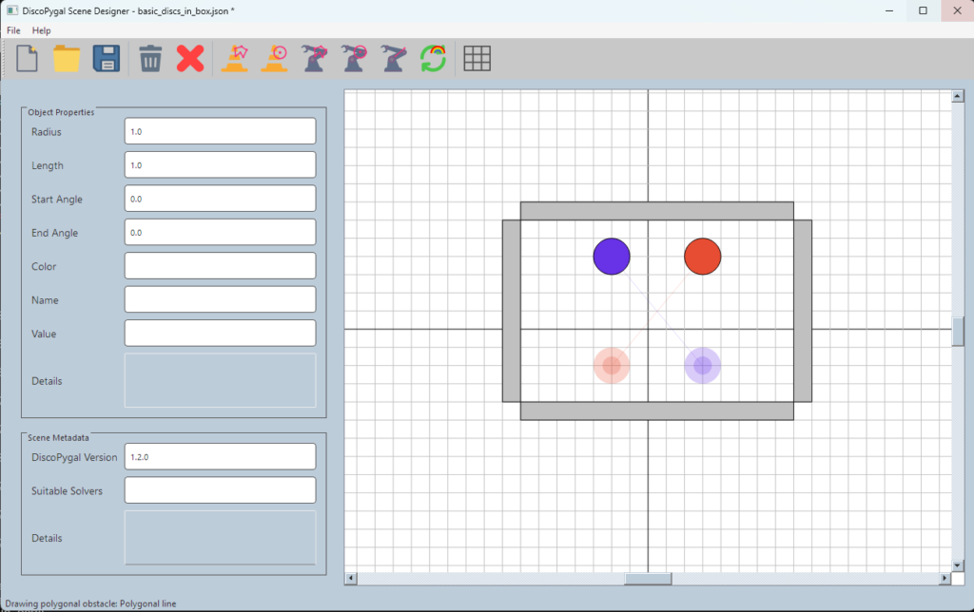This screenshot has height=612, width=974.
Task: Select the polygonal robot tool
Action: [314, 58]
